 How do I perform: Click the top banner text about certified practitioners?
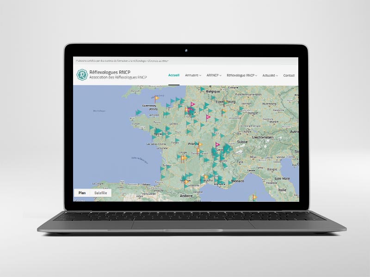[x=122, y=60]
